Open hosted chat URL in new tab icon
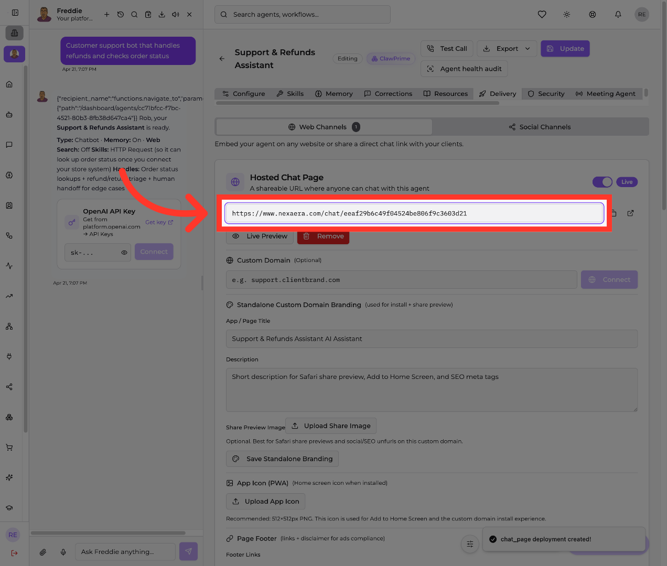667x566 pixels. click(631, 213)
